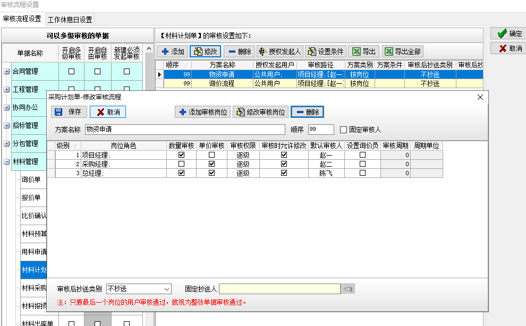Click the picker icon beside 固定抄送人
The image size is (526, 326).
(x=348, y=289)
